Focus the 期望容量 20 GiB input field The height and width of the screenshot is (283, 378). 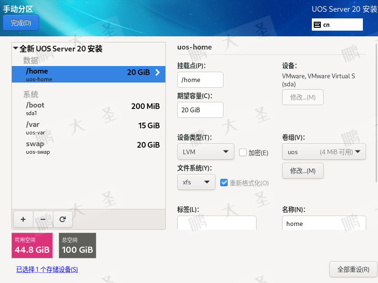click(x=200, y=110)
